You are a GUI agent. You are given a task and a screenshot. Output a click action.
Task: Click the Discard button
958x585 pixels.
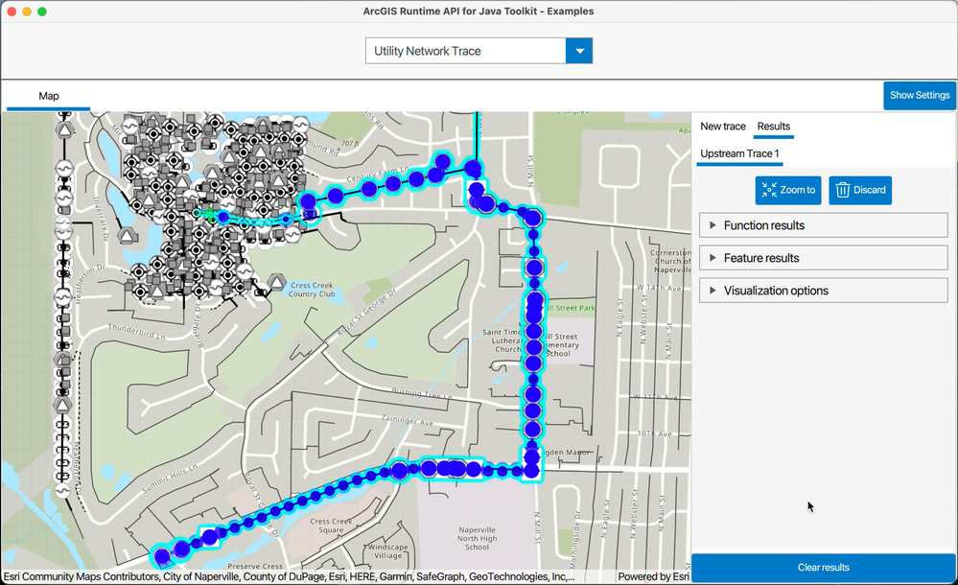click(860, 190)
